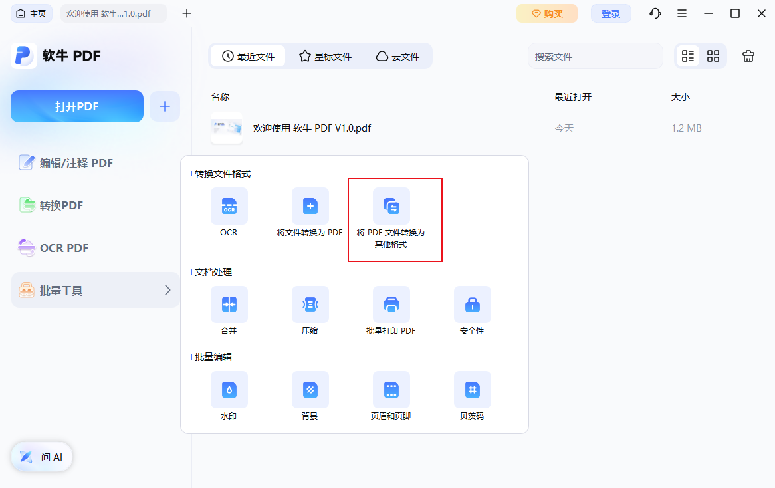
Task: Click the 登录 login button
Action: [x=611, y=13]
